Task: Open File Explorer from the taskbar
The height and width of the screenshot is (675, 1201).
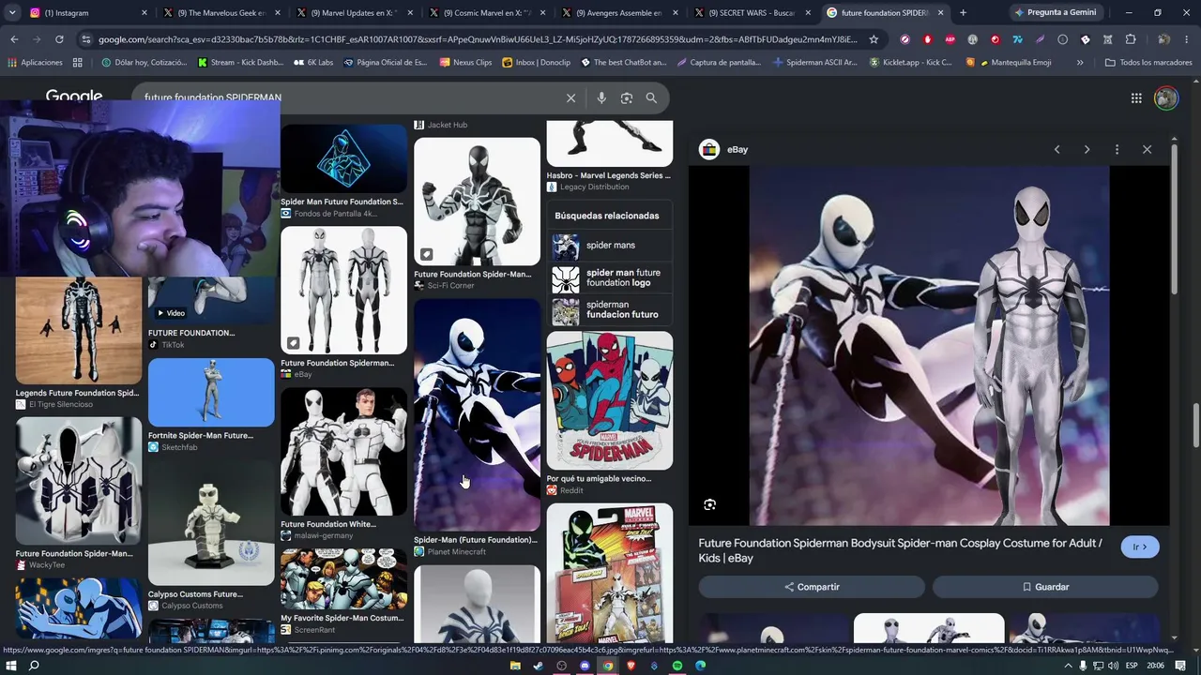Action: (515, 666)
